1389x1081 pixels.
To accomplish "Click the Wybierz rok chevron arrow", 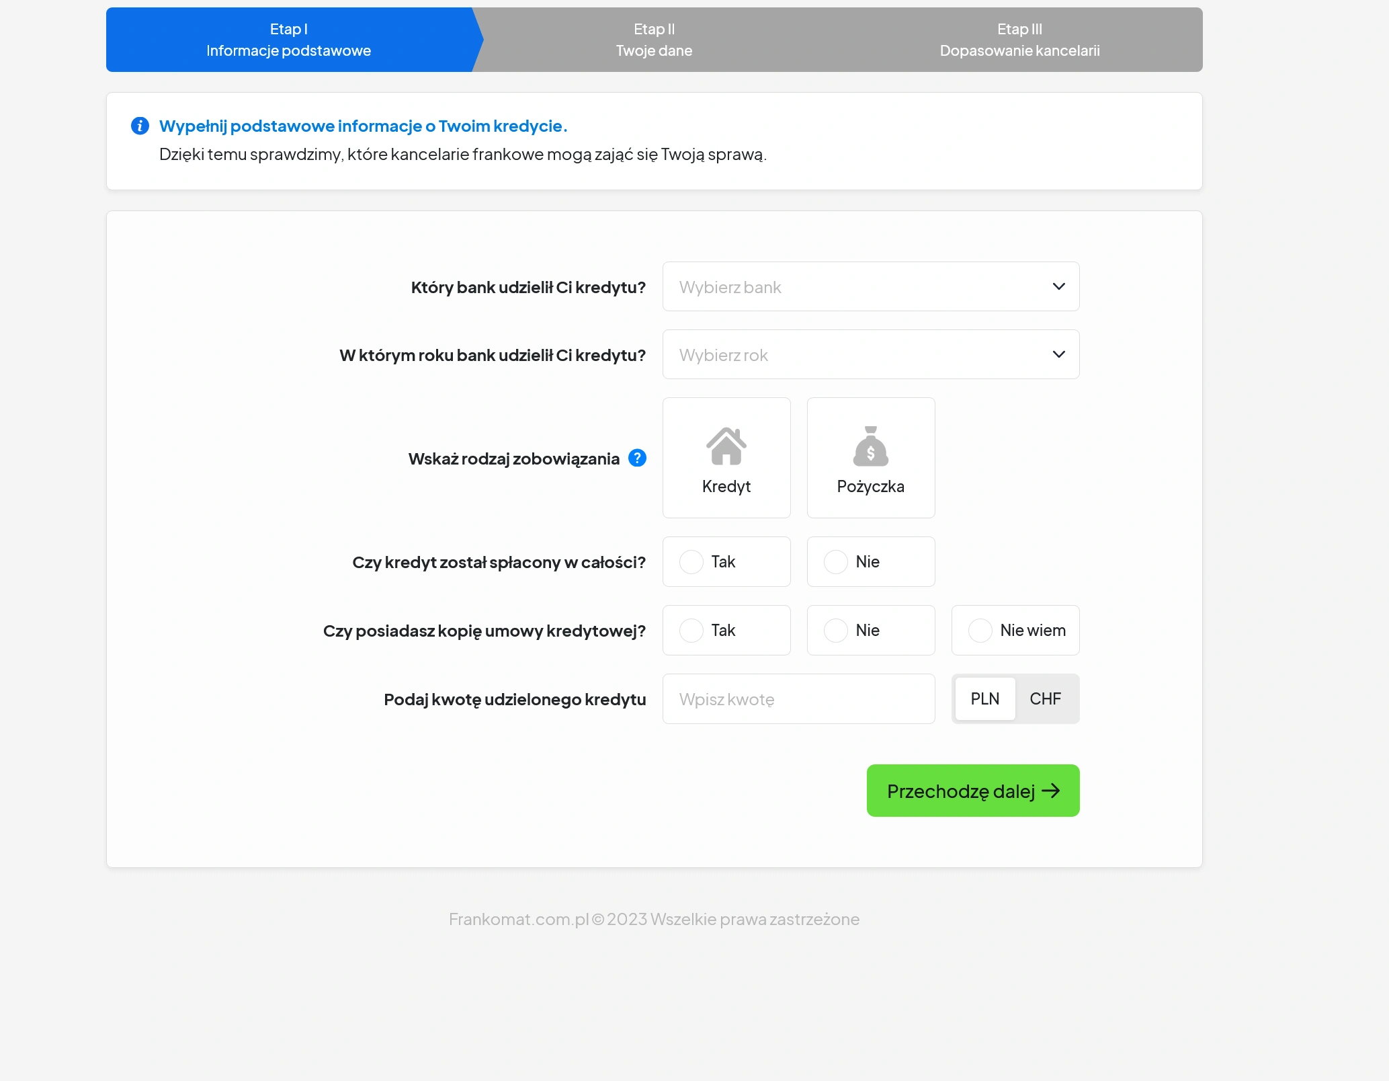I will click(x=1058, y=354).
